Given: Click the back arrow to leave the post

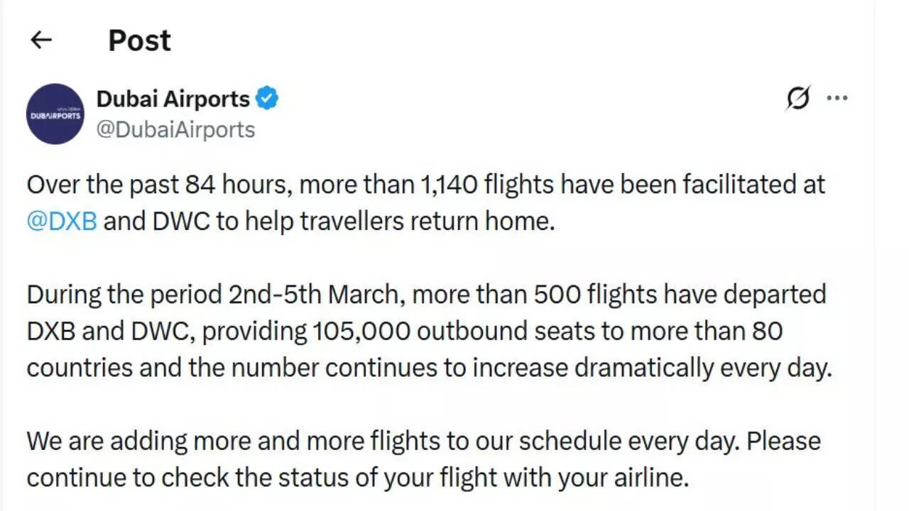Looking at the screenshot, I should click(41, 40).
